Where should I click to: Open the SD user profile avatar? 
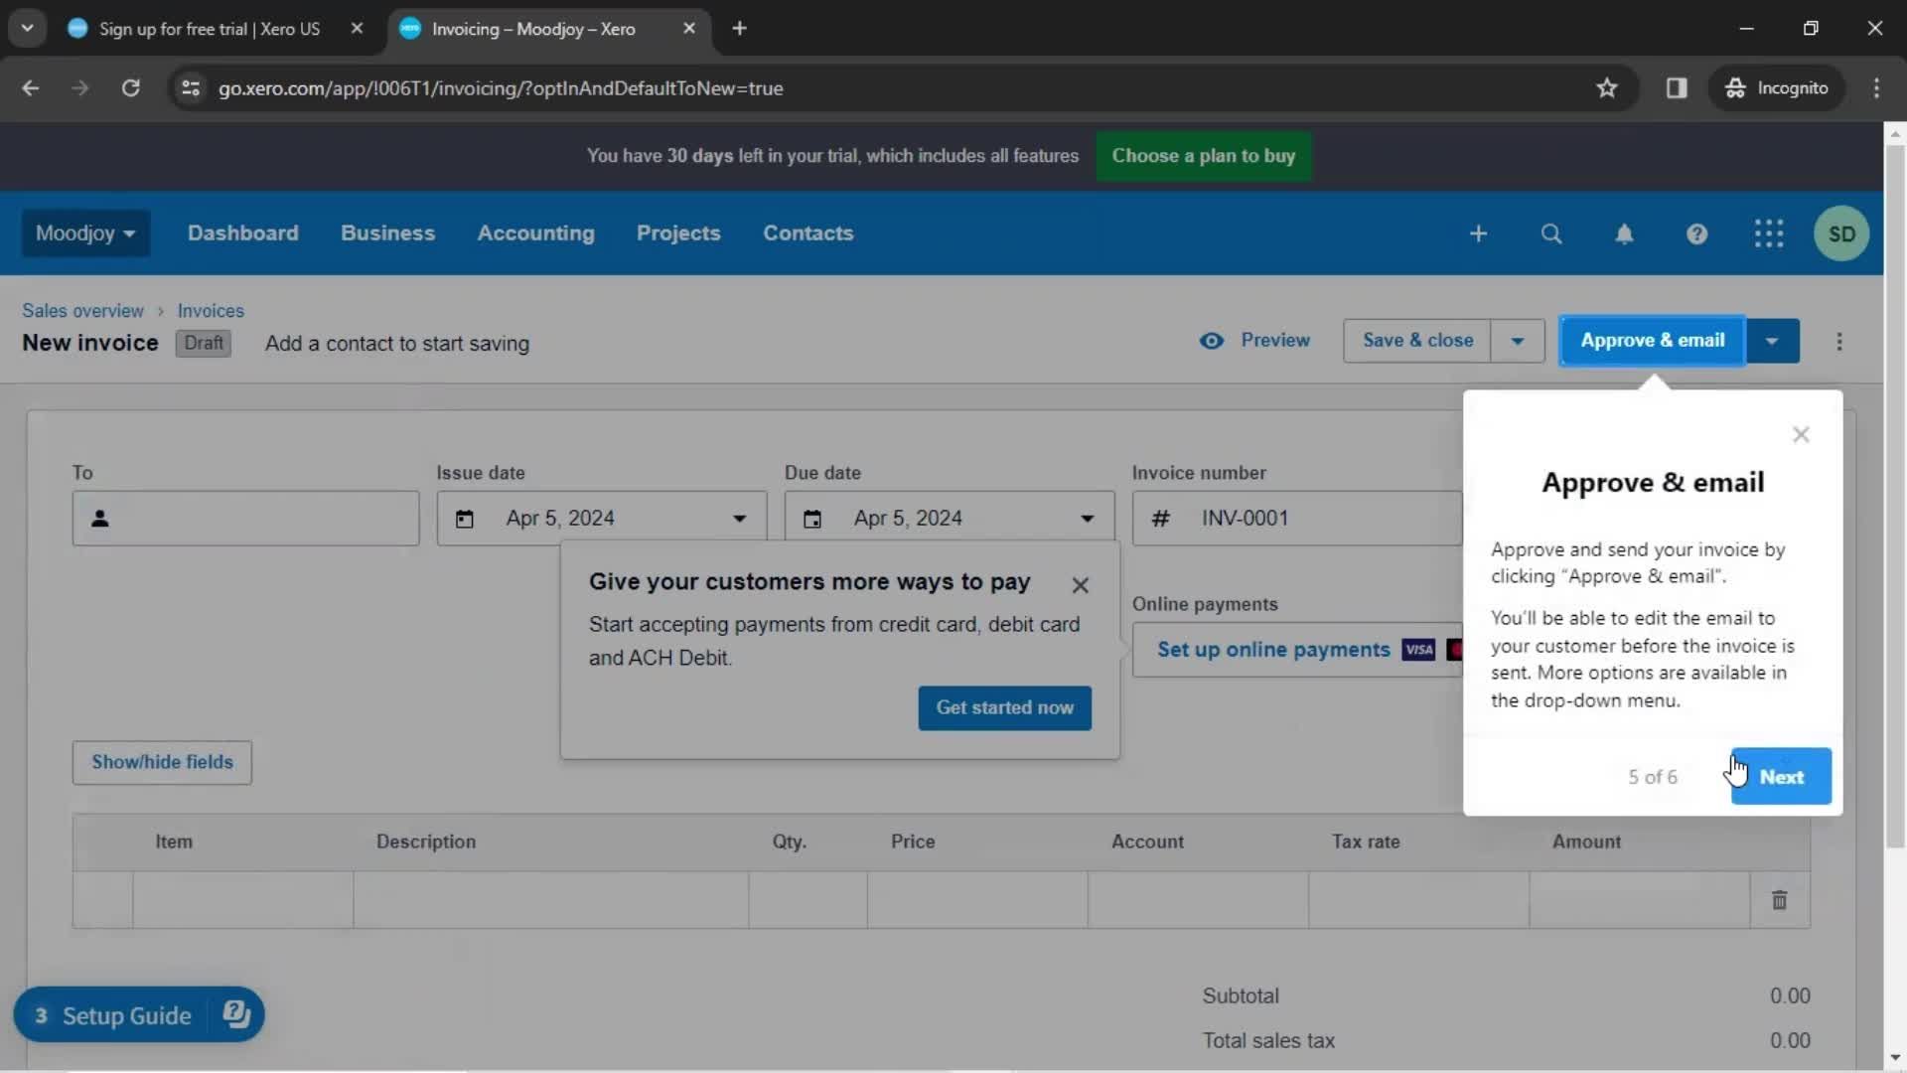[1841, 233]
